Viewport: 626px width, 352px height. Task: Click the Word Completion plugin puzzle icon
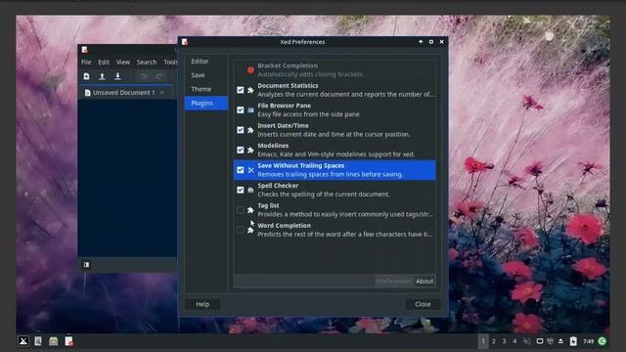pos(250,231)
